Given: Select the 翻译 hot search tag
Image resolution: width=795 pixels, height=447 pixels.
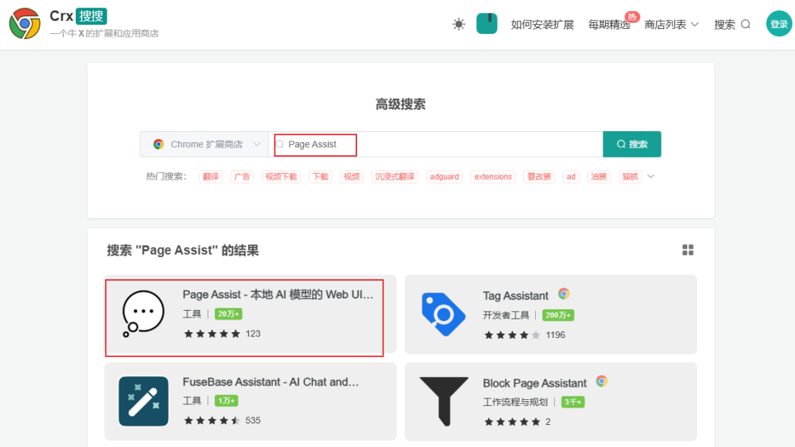Looking at the screenshot, I should (211, 177).
